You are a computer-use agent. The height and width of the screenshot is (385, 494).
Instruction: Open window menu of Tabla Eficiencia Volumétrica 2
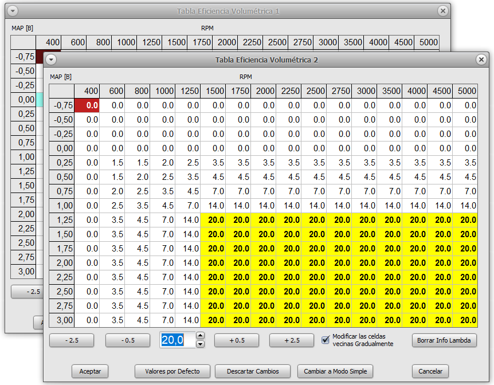coord(51,60)
